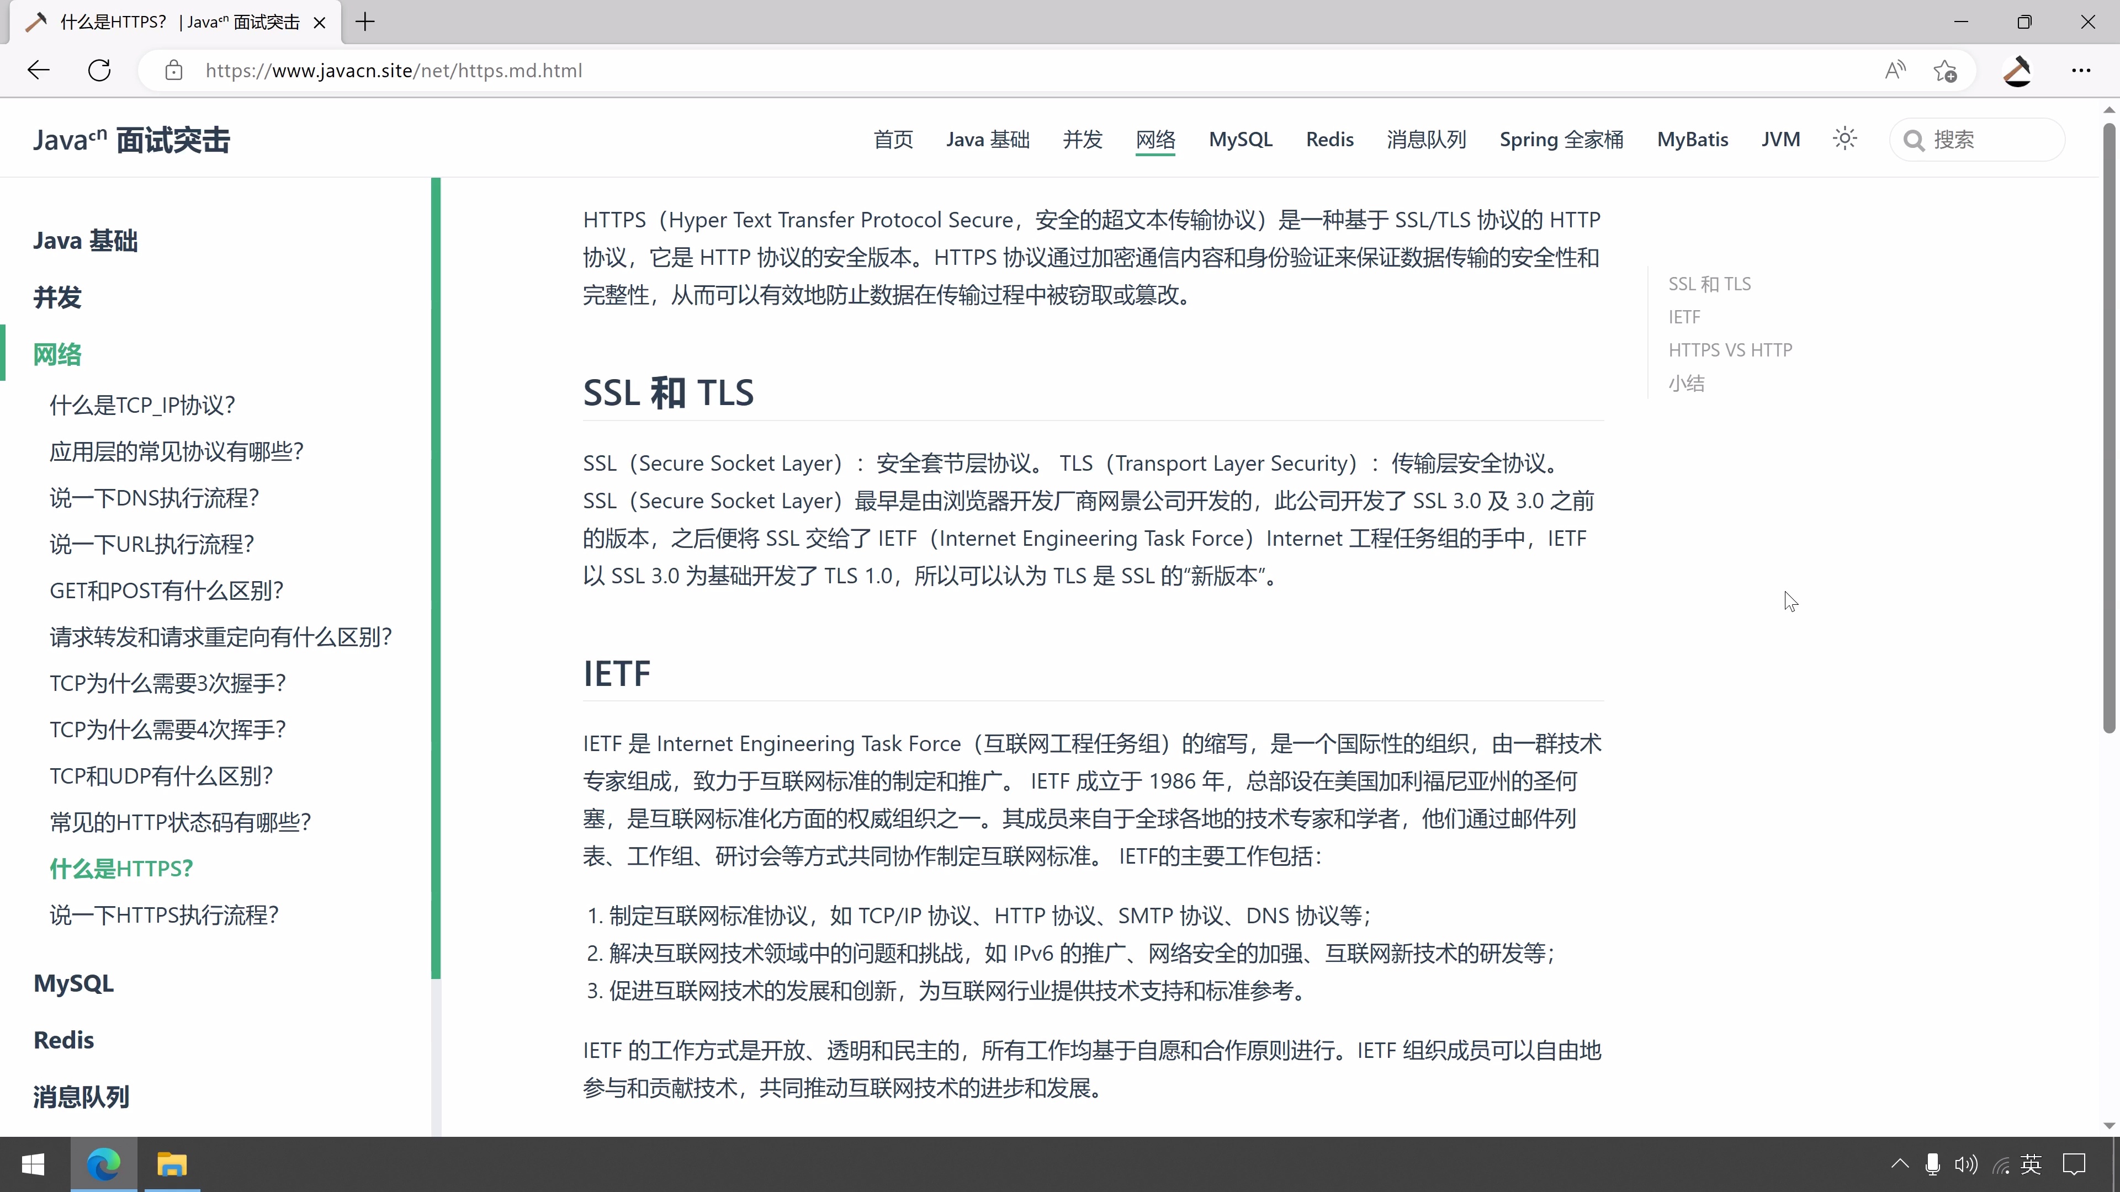Open the TCP为什么需要3次握手 sidebar link
This screenshot has height=1192, width=2120.
click(166, 682)
